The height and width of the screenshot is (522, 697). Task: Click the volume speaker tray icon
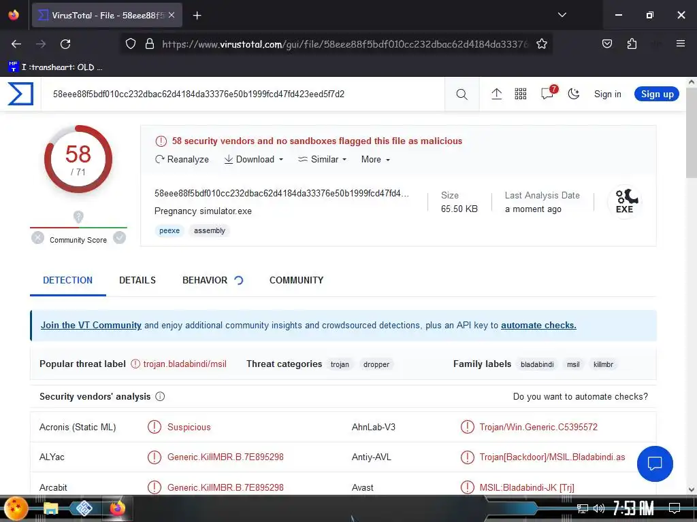tap(599, 508)
